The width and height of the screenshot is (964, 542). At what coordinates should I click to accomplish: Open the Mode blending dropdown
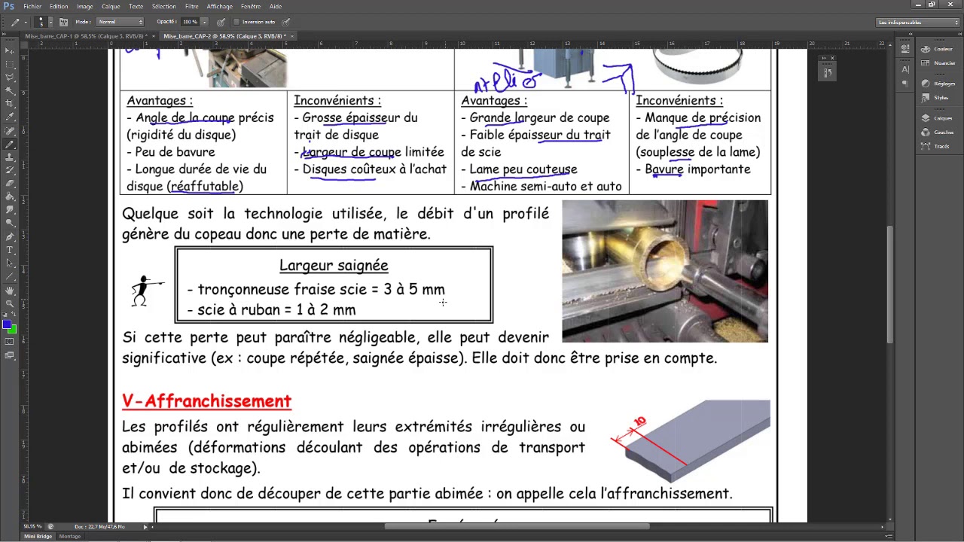click(120, 22)
